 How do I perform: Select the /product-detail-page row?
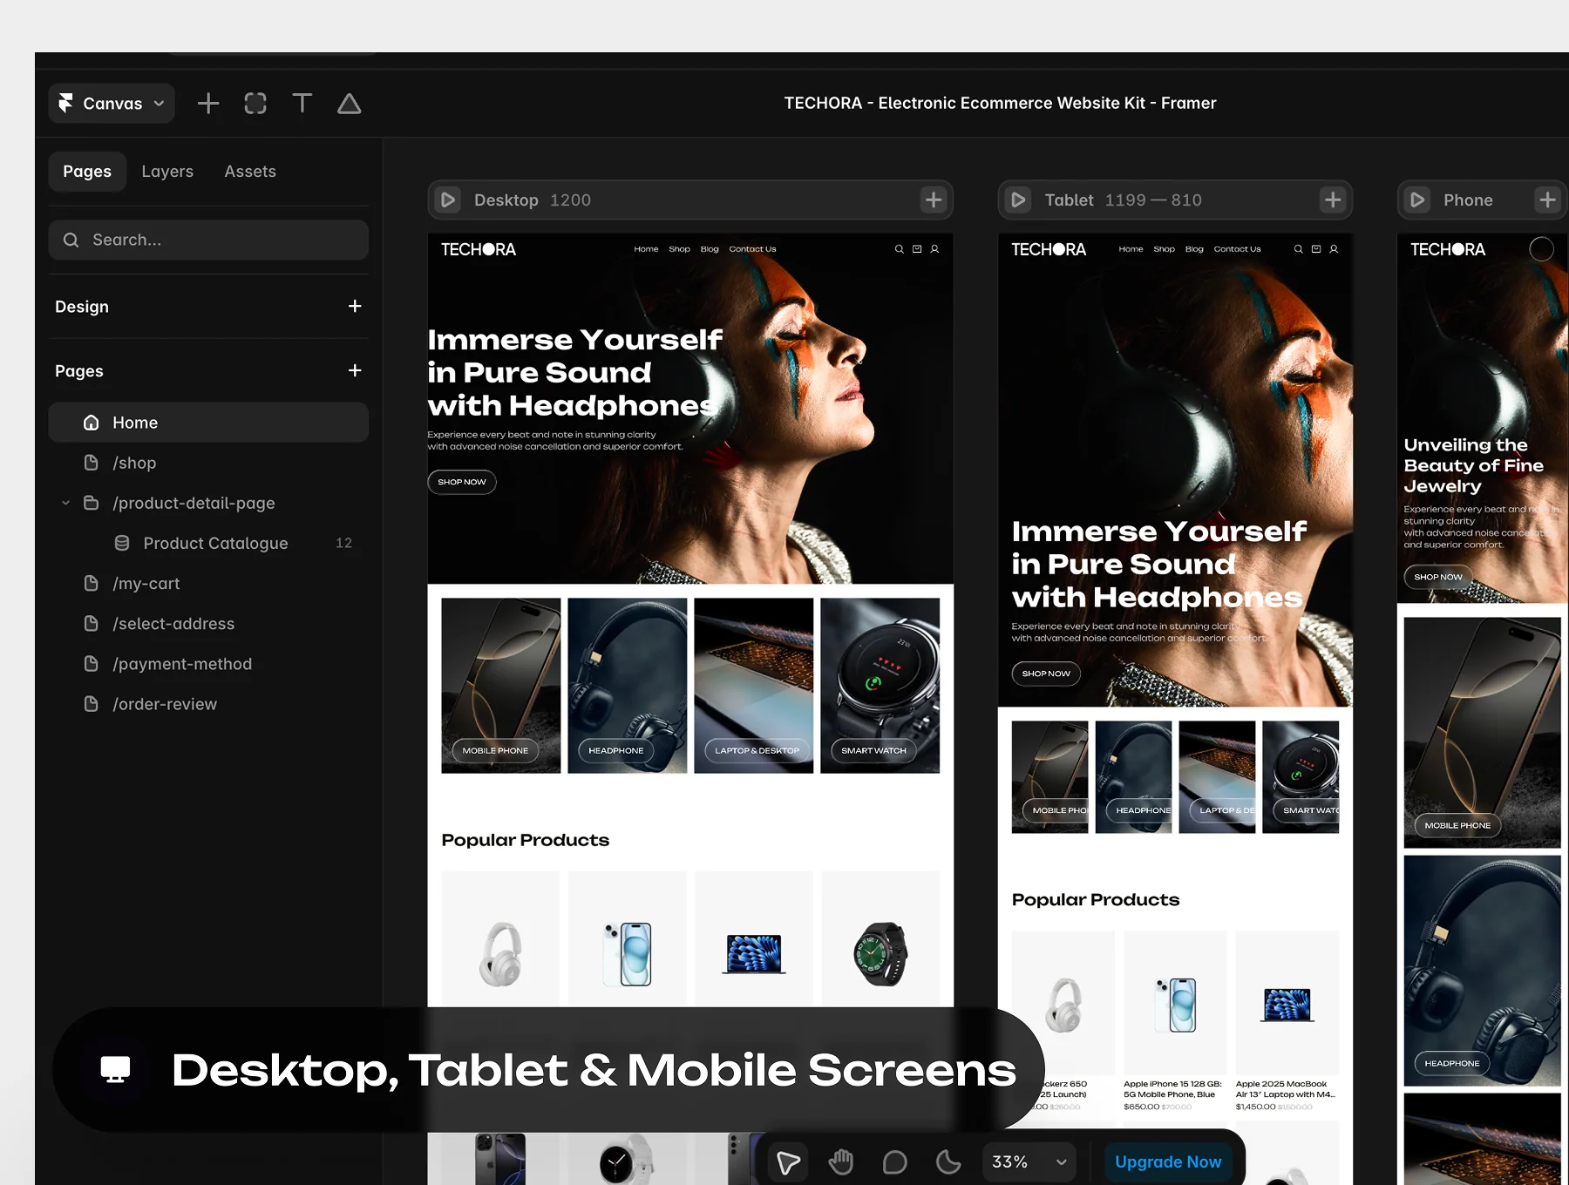[208, 503]
